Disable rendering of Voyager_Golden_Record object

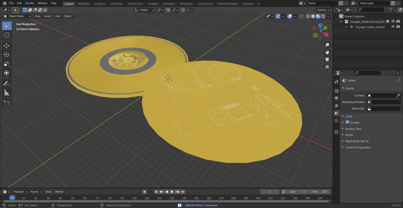click(398, 27)
